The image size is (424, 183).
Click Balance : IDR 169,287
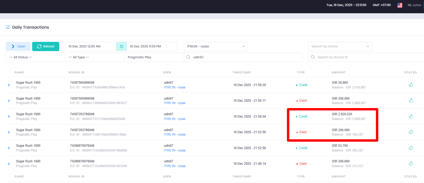347,135
